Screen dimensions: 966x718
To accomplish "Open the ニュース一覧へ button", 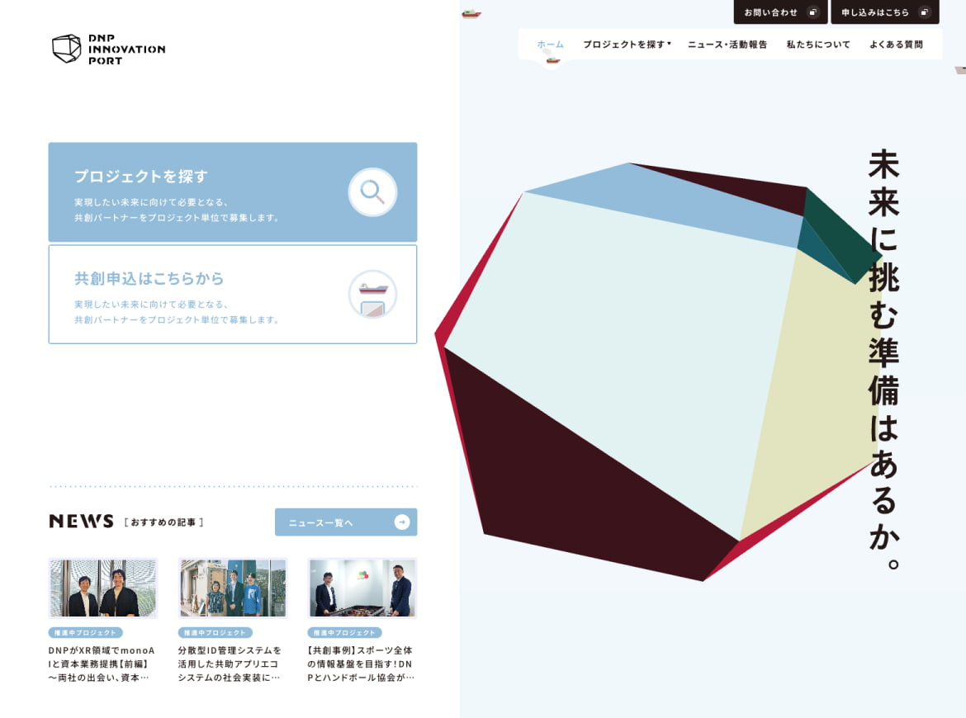I will [346, 522].
